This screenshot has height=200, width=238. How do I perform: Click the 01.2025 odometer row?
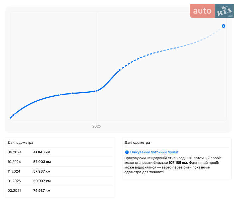60,181
